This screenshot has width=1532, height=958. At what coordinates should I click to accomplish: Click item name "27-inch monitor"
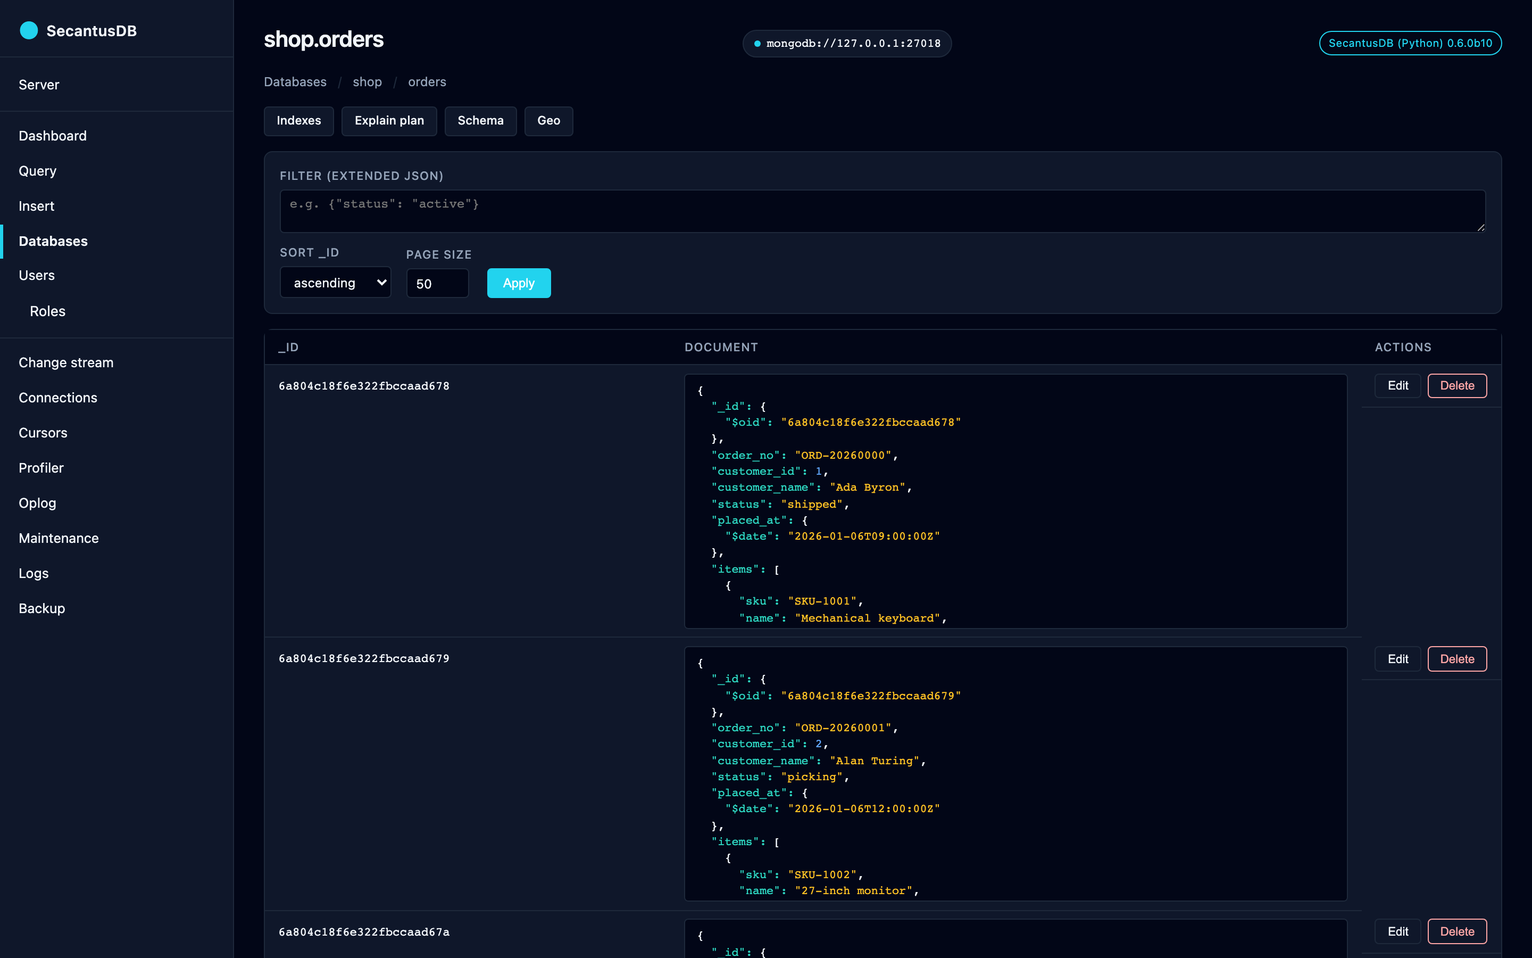853,891
